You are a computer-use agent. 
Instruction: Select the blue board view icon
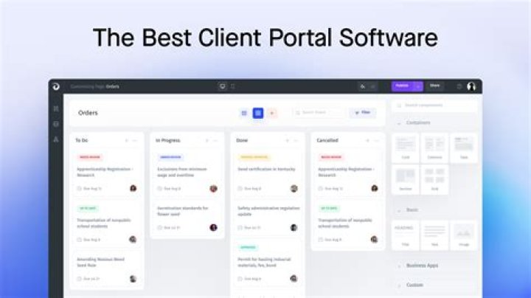258,113
